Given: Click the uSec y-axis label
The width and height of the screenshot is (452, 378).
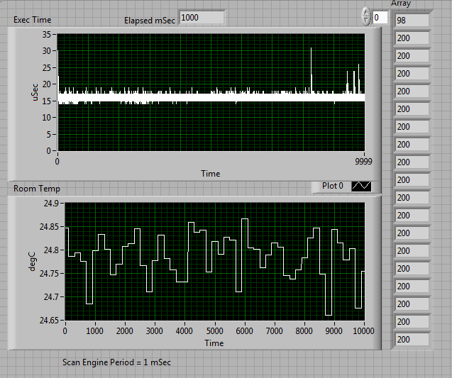Looking at the screenshot, I should pos(35,92).
